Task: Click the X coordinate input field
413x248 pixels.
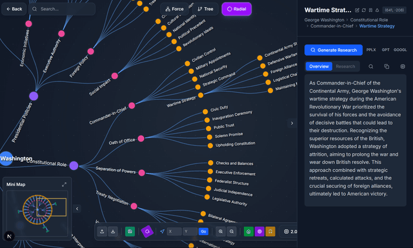Action: 174,231
